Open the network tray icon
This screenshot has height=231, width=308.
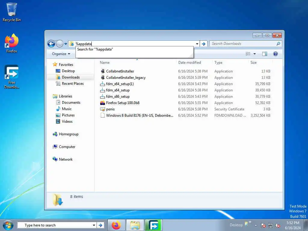pyautogui.click(x=270, y=225)
